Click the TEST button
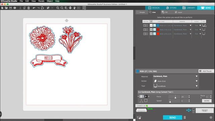The width and height of the screenshot is (215, 121). (205, 111)
